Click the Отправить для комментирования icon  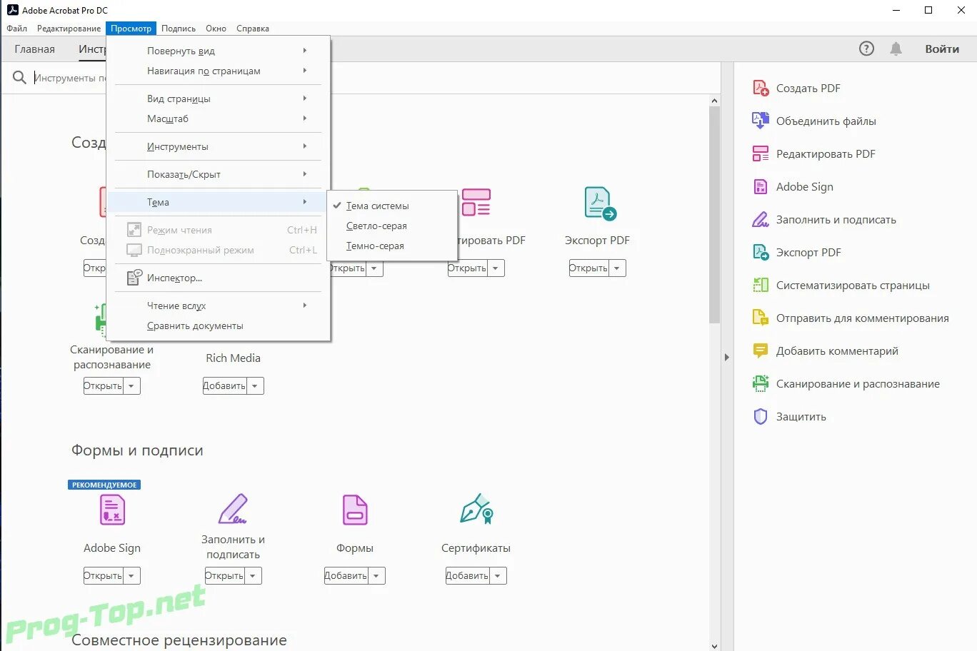click(761, 318)
